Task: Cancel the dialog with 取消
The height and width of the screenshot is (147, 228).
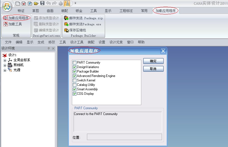Action: pyautogui.click(x=153, y=69)
